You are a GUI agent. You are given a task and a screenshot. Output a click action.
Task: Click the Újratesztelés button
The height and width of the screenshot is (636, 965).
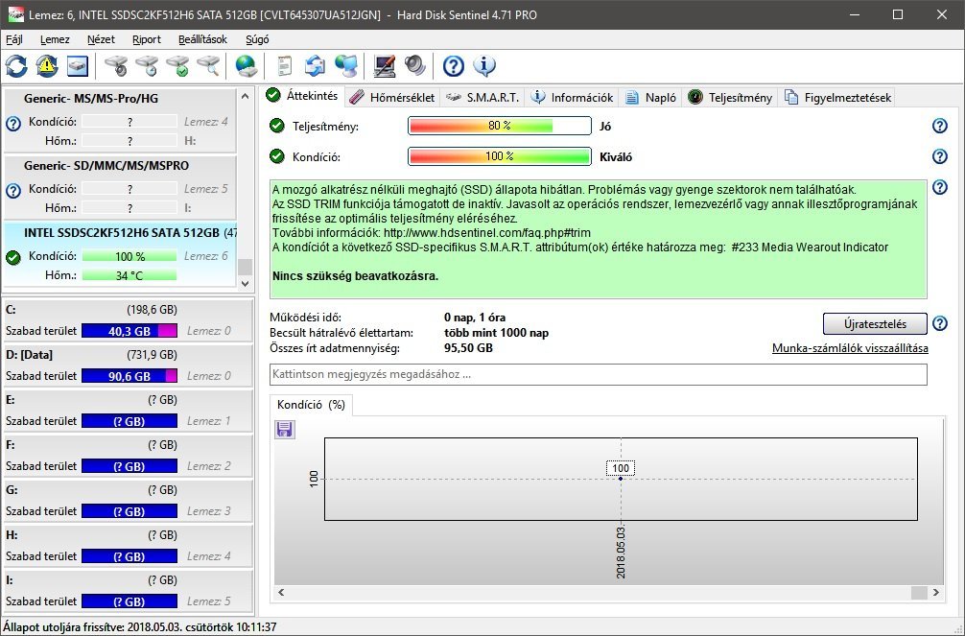pos(875,324)
